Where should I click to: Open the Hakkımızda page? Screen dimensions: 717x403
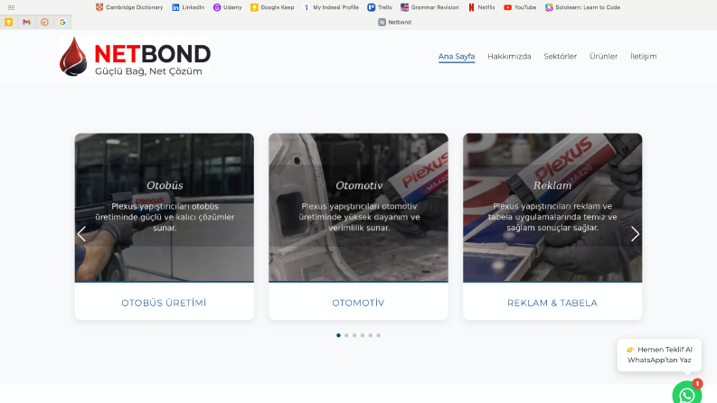coord(509,56)
